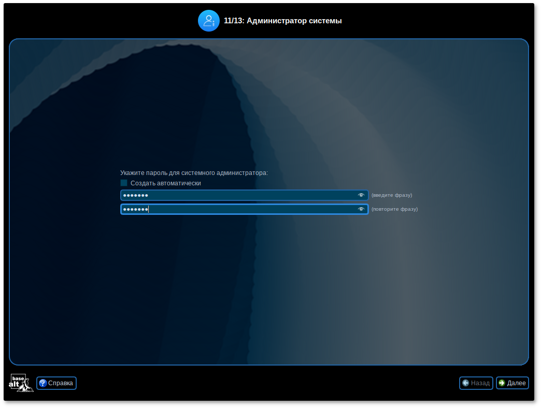Image resolution: width=541 pixels, height=408 pixels.
Task: Click the '11/13: Администратор системы' step title
Action: tap(282, 21)
